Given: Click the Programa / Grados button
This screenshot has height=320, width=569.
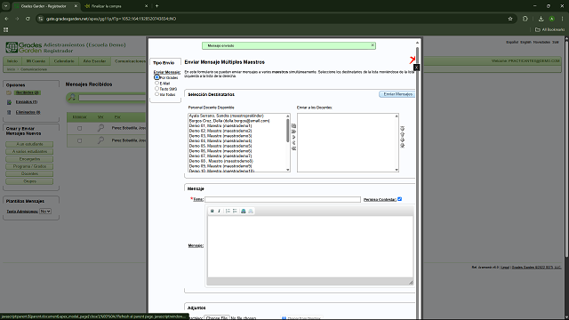Looking at the screenshot, I should click(x=29, y=166).
